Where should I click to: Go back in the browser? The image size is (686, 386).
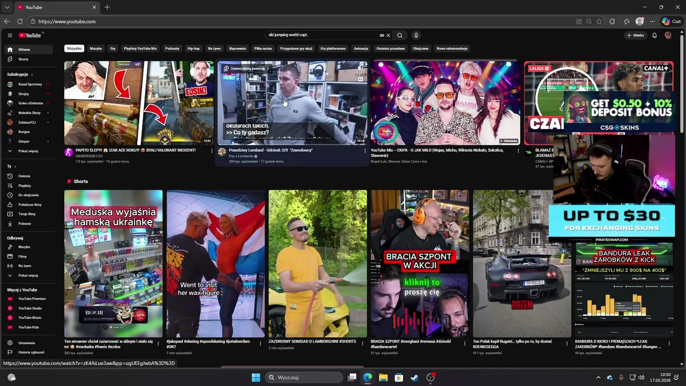[x=6, y=21]
